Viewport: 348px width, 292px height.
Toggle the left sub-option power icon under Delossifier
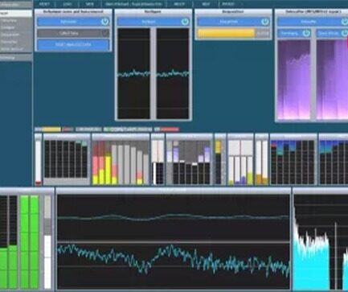click(306, 33)
